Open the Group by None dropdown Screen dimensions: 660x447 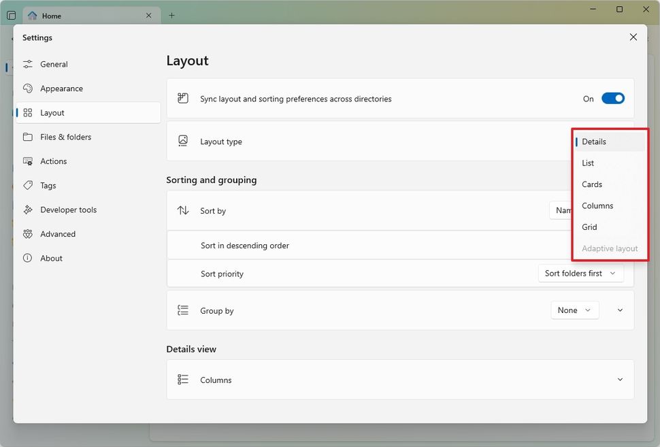click(x=575, y=310)
